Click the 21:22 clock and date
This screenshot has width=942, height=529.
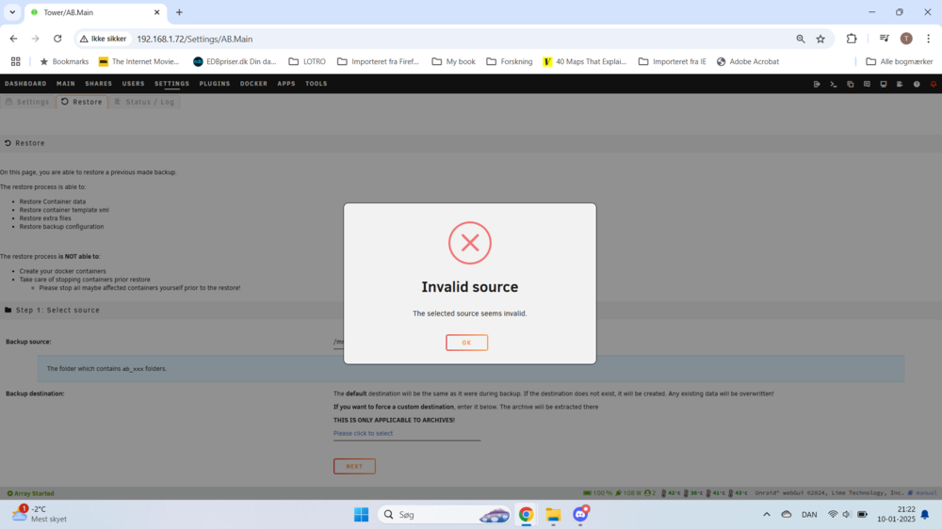pyautogui.click(x=897, y=514)
